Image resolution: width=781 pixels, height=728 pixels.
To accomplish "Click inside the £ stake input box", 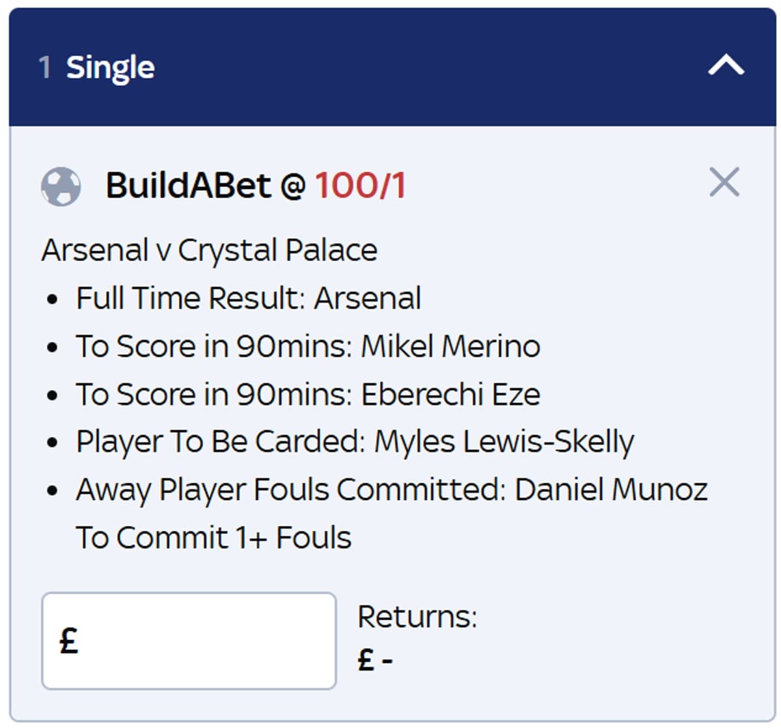I will coord(189,639).
